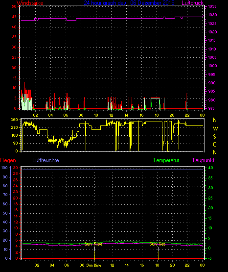
Task: Select the 995 pressure axis value
Action: coord(211,74)
